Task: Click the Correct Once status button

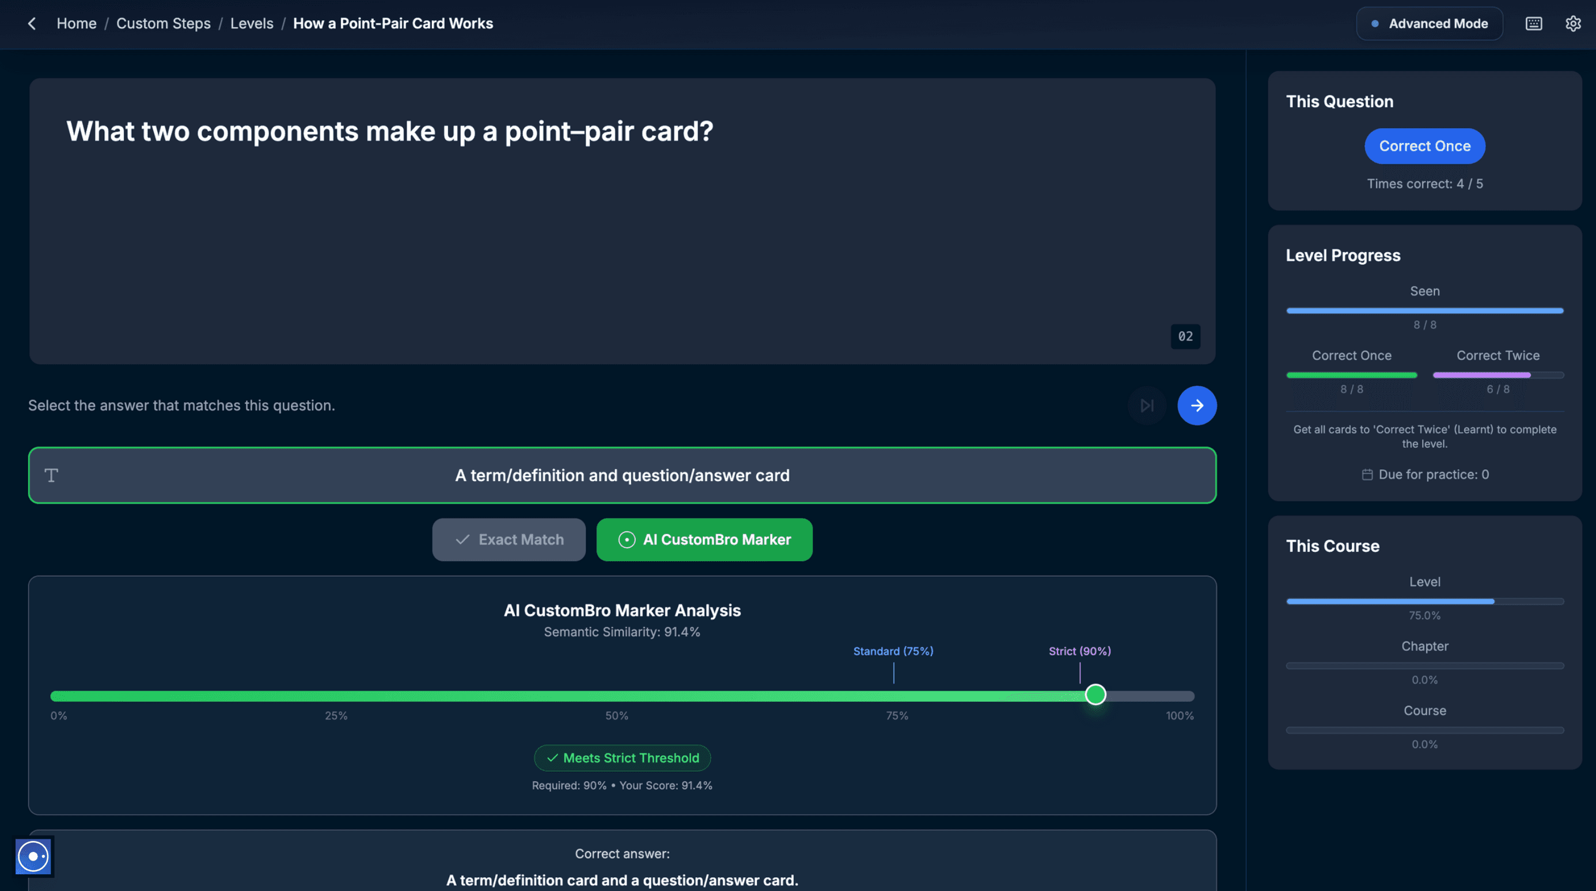Action: [1424, 146]
